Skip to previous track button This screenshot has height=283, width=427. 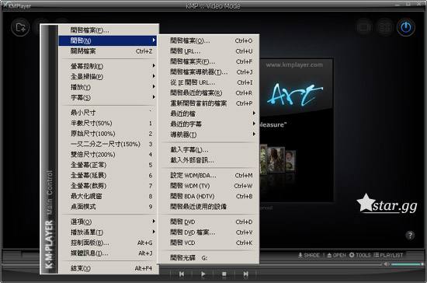pos(182,274)
